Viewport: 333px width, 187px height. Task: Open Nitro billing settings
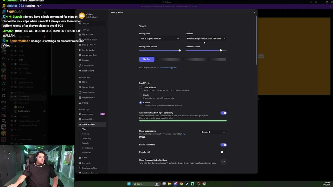click(92, 82)
